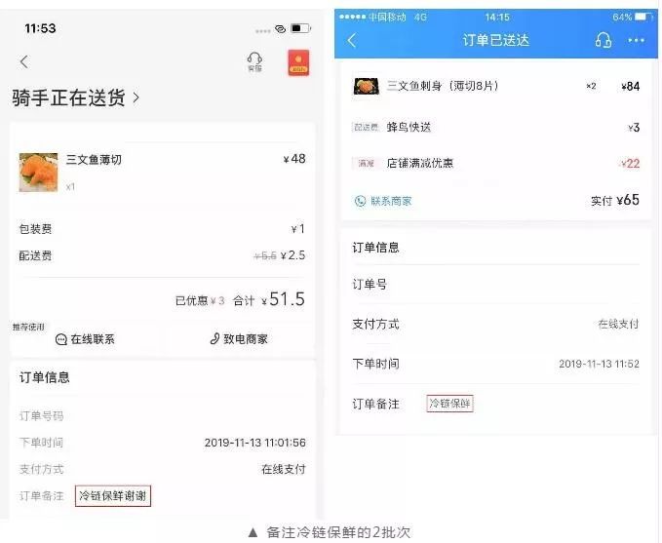The image size is (662, 543).
Task: Tap 致电商家 to call the merchant
Action: (x=239, y=338)
